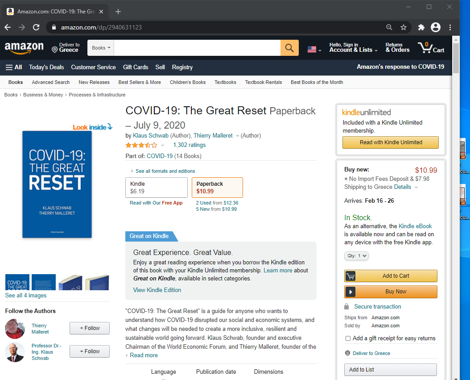Viewport: 470px width, 380px height.
Task: Open Customer Service menu item
Action: click(93, 67)
